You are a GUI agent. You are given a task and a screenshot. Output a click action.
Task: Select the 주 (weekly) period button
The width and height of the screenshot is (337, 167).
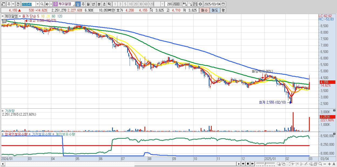point(83,4)
